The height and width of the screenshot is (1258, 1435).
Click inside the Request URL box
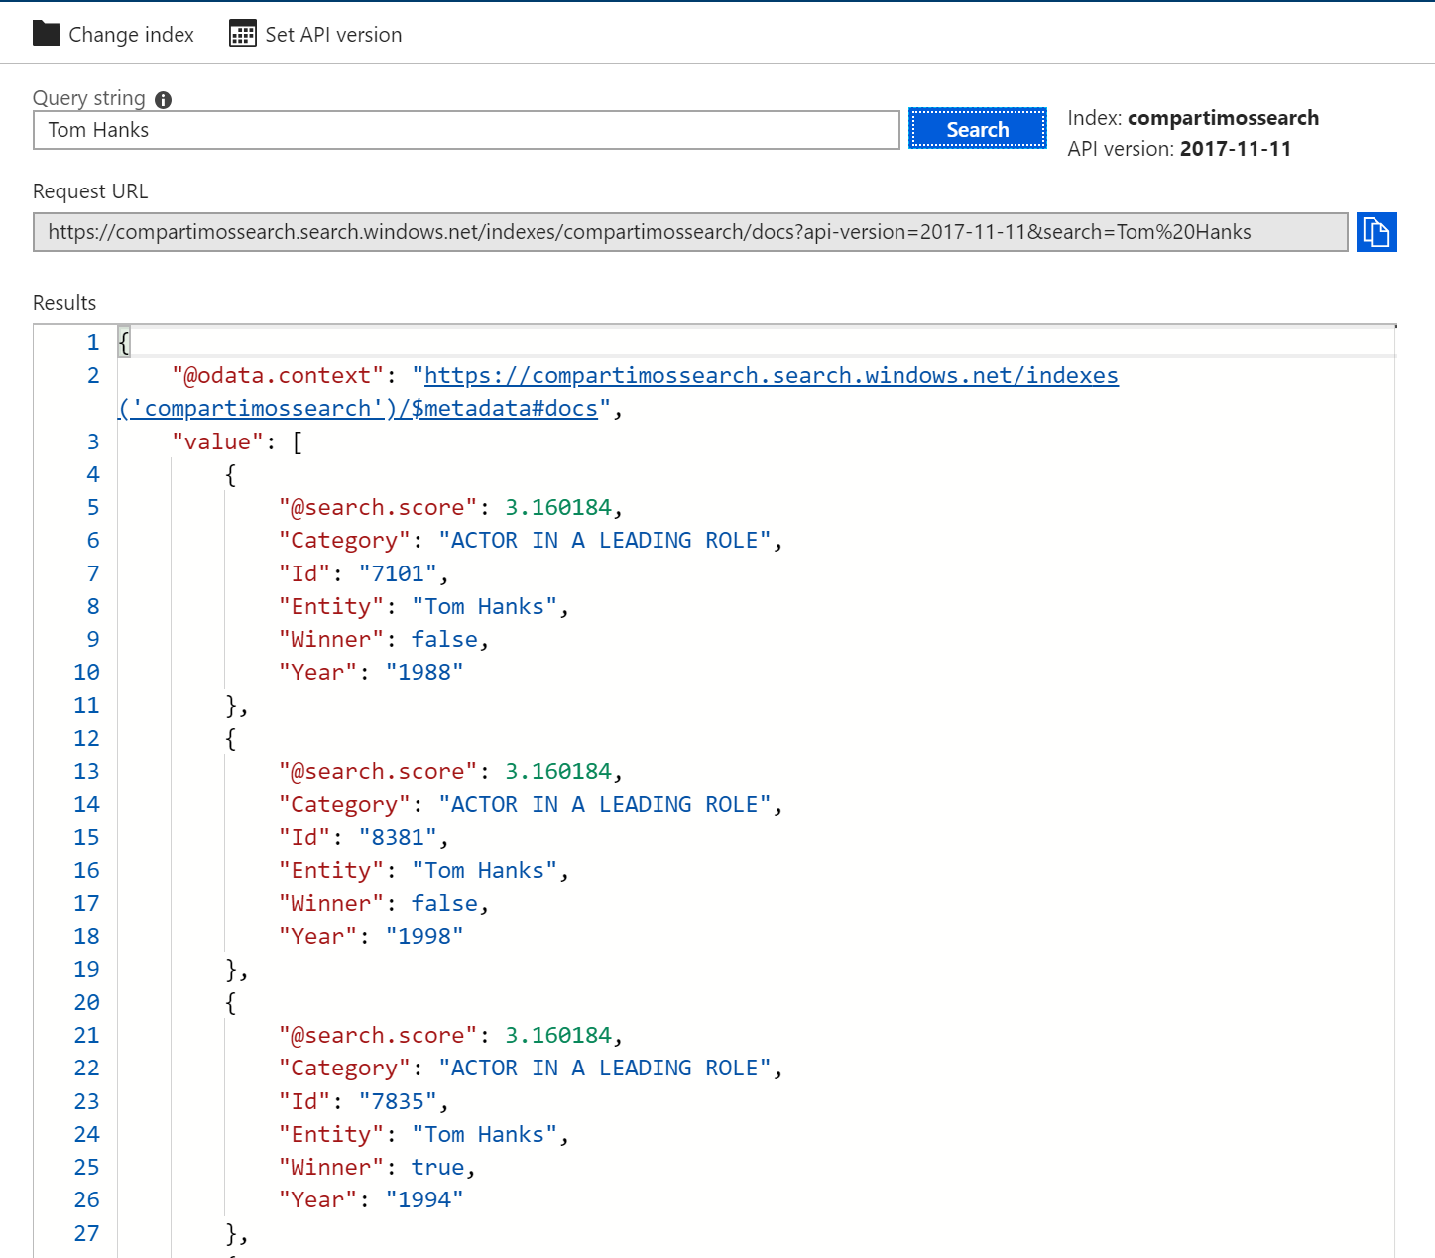point(690,232)
